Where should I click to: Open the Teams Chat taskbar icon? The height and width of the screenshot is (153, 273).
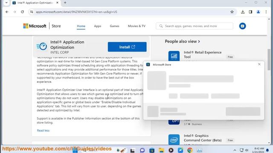142,150
